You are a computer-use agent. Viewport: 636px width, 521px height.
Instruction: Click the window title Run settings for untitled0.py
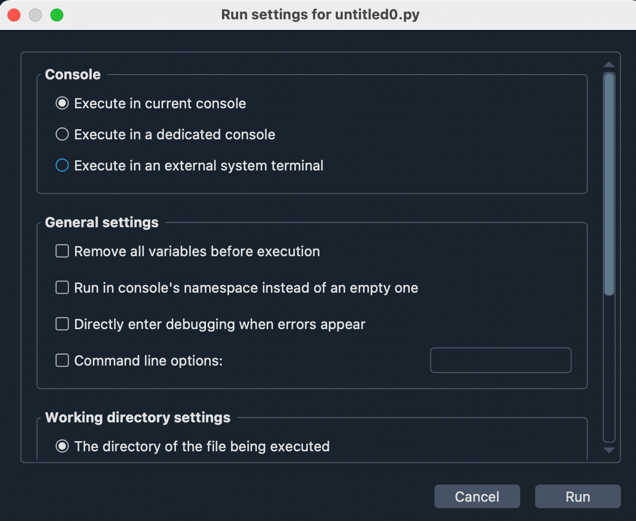321,14
